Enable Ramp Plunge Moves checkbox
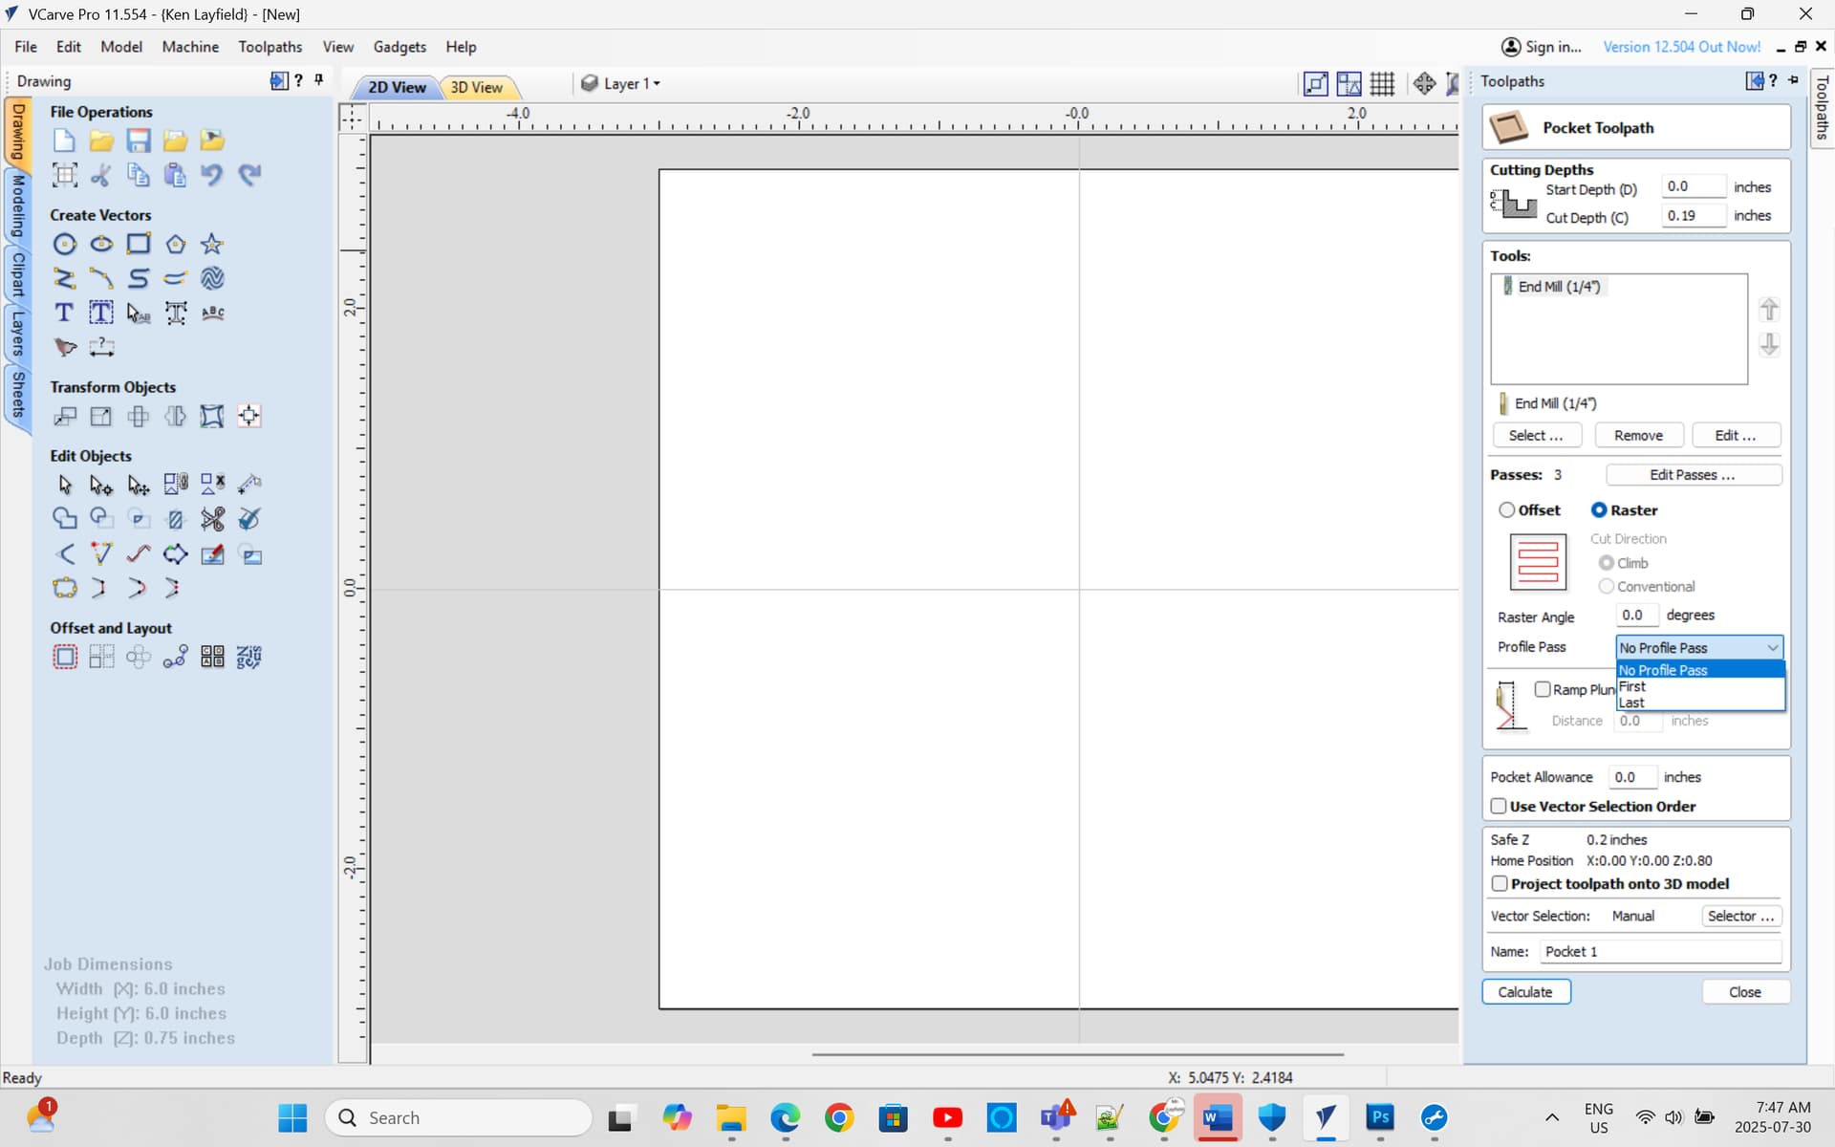The image size is (1835, 1147). point(1543,689)
